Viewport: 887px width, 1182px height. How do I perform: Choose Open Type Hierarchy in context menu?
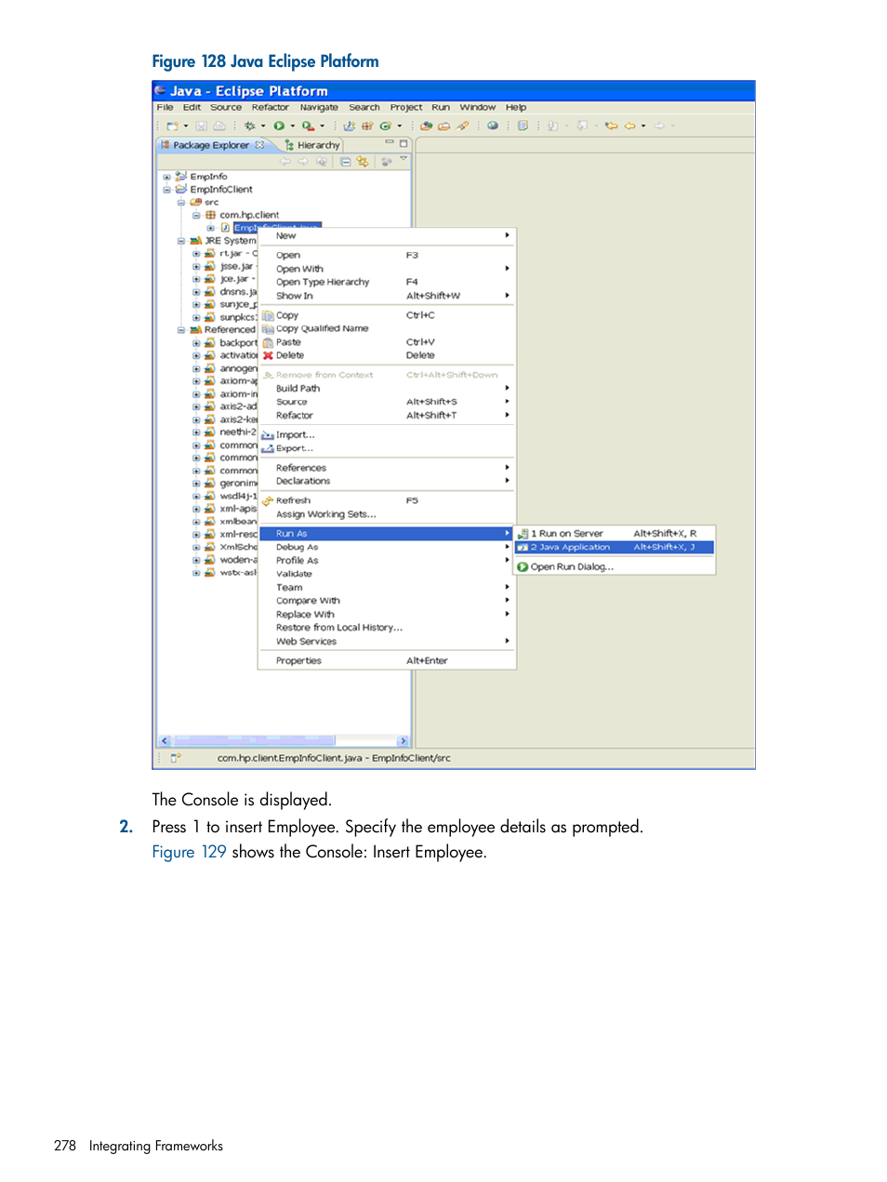387,282
